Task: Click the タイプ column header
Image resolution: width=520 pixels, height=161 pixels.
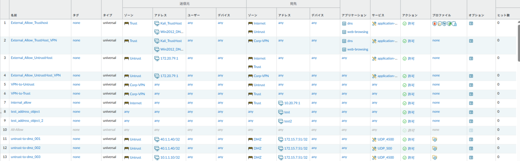Action: [x=107, y=15]
